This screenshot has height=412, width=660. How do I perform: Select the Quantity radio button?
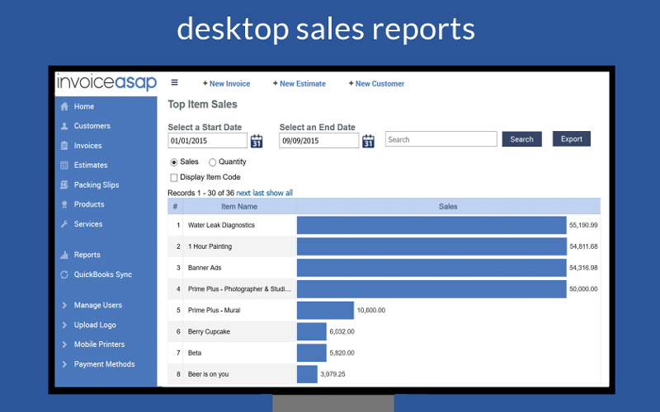pos(213,162)
